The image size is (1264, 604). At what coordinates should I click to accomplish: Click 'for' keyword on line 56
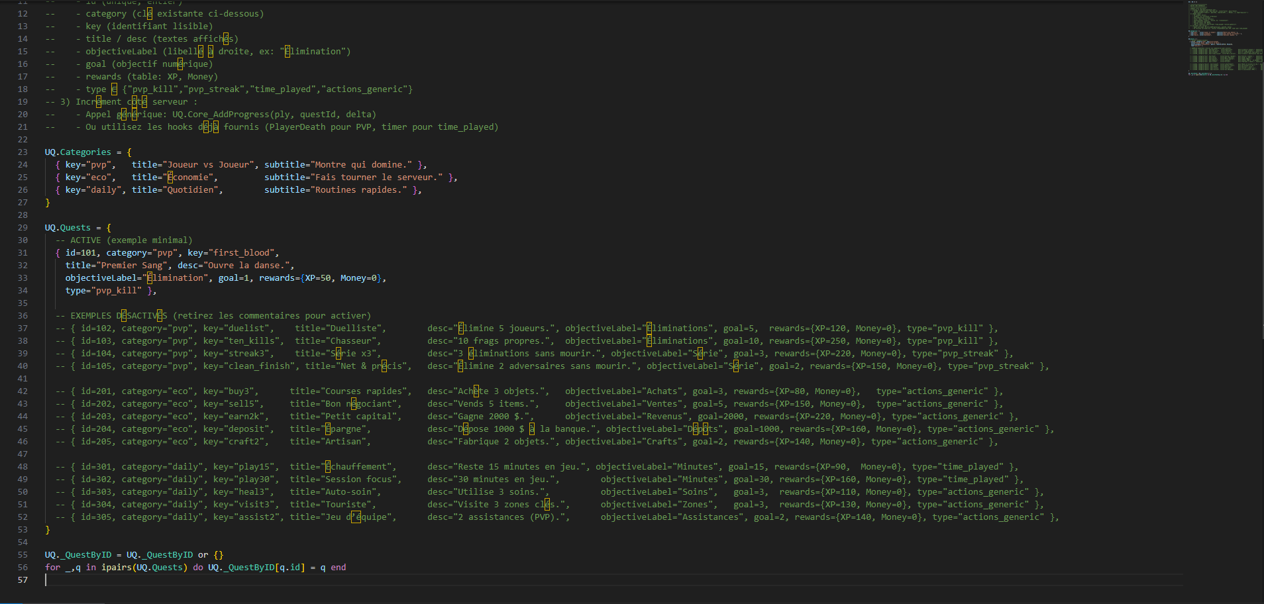(52, 568)
